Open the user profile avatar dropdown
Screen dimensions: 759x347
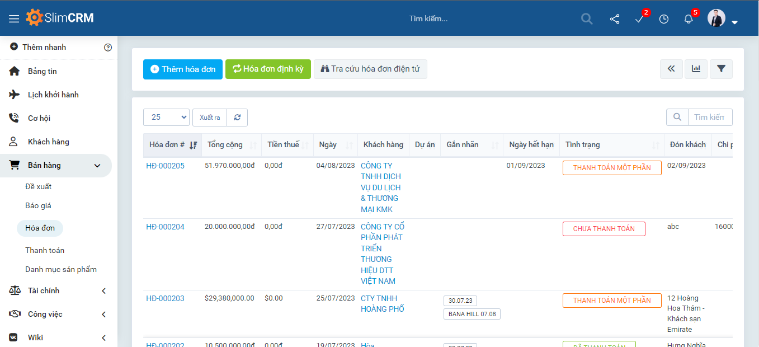pos(722,19)
